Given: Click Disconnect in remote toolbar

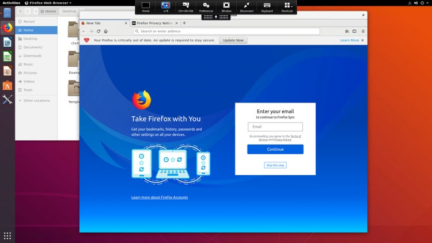Looking at the screenshot, I should click(247, 7).
